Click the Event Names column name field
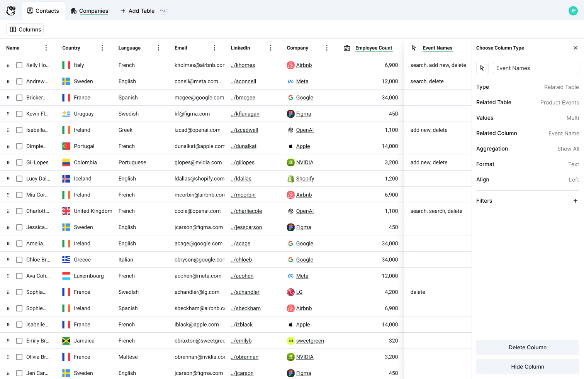 coord(535,68)
